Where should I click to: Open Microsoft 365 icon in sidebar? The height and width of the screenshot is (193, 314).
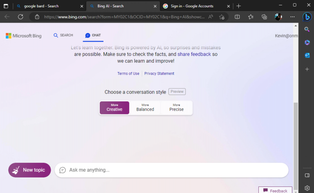pyautogui.click(x=307, y=42)
